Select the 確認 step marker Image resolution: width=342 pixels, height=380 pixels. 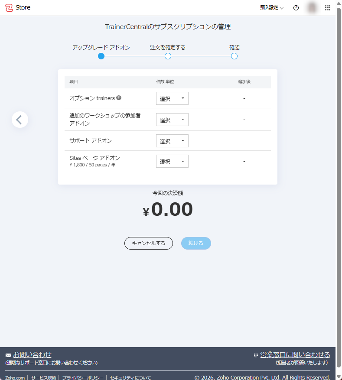[x=234, y=56]
